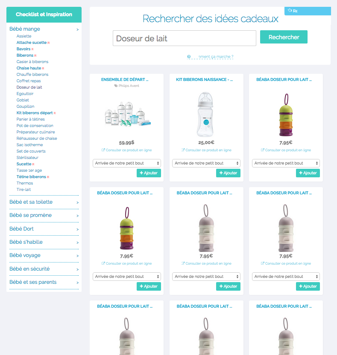Collapse the Bébé mange category
The width and height of the screenshot is (337, 355).
click(x=77, y=29)
